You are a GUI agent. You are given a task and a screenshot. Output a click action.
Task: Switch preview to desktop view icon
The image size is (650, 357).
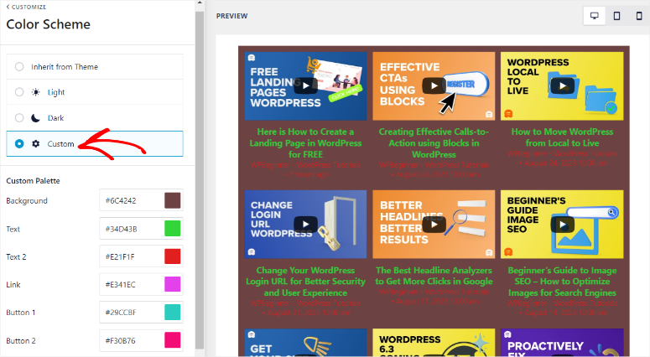click(x=594, y=16)
